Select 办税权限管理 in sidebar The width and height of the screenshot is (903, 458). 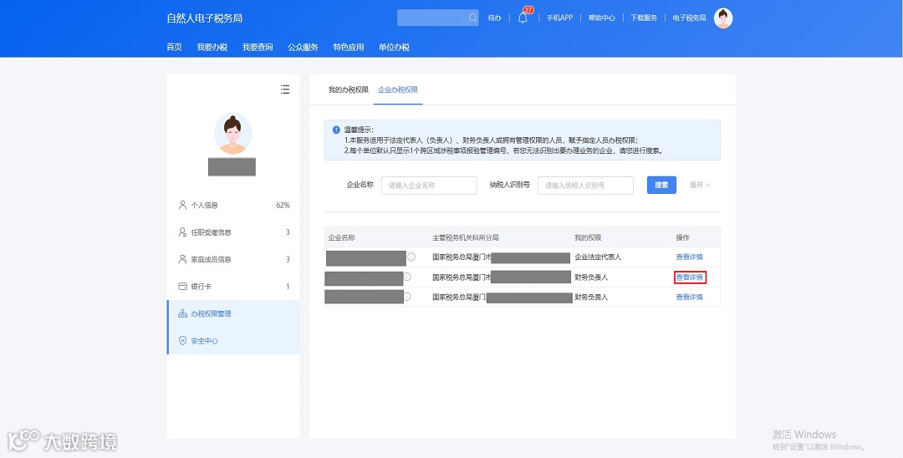233,313
